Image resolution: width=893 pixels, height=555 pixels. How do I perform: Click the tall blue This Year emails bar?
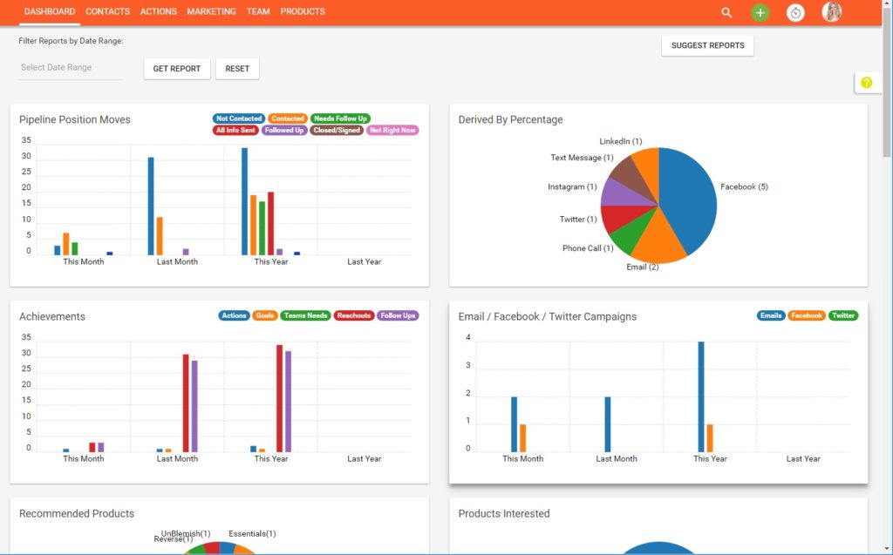[x=701, y=396]
